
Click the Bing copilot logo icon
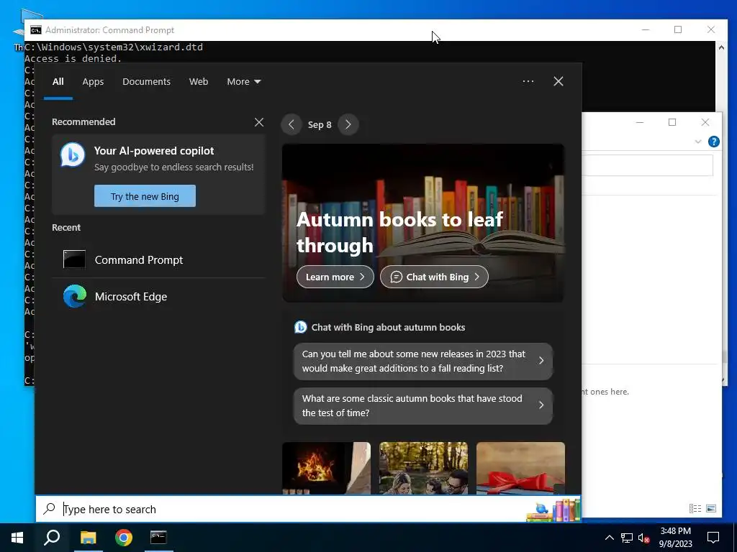(x=73, y=155)
